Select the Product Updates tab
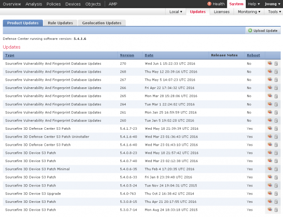 [23, 23]
